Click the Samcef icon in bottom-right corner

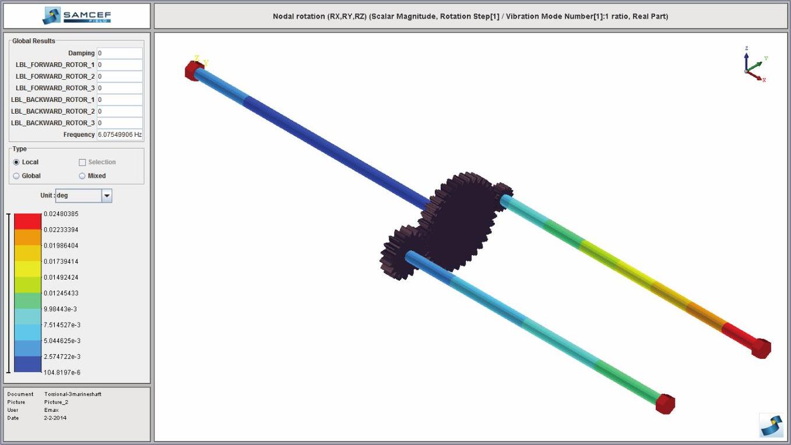click(771, 425)
